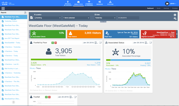Compare Footfall by Floor data to Previous
This screenshot has height=106, width=179.
click(x=48, y=90)
